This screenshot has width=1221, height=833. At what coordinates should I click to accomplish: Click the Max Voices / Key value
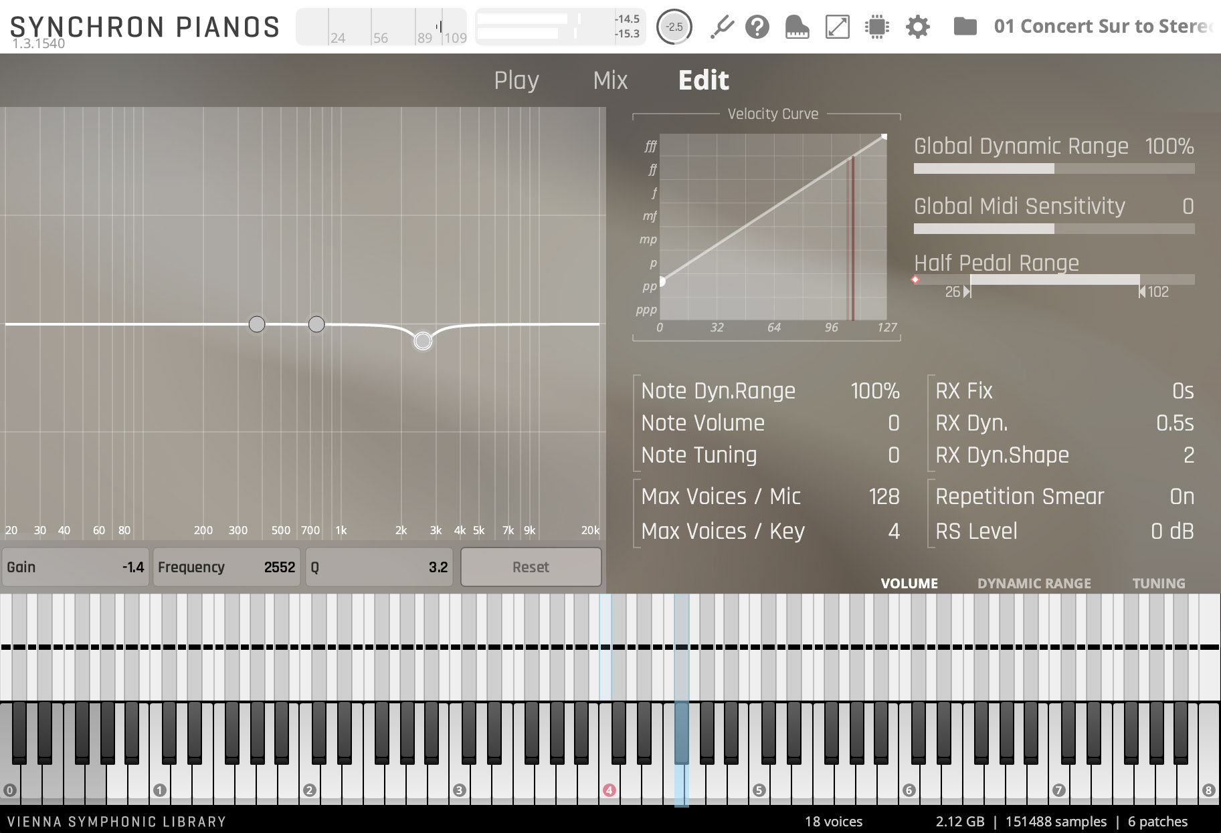(893, 531)
